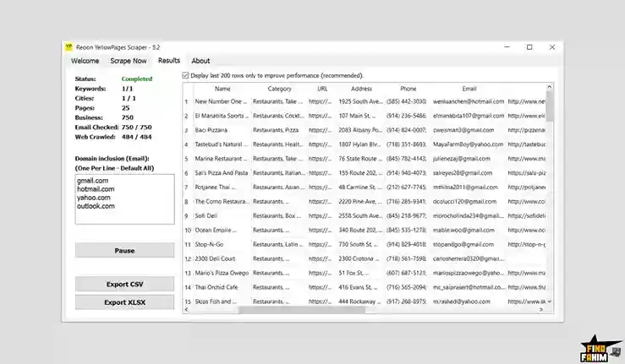Close the YellowPages Scraper window
The image size is (625, 364).
(552, 47)
